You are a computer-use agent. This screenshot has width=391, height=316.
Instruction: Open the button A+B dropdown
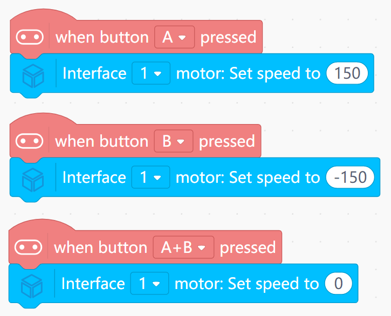pyautogui.click(x=183, y=248)
